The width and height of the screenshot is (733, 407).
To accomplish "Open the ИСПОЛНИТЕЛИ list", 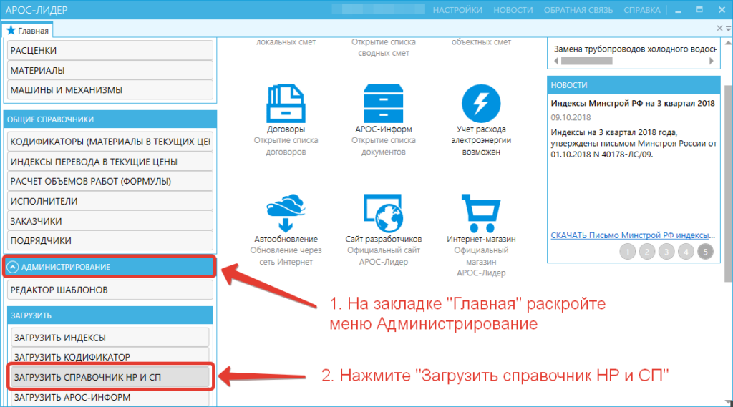I will click(x=110, y=201).
